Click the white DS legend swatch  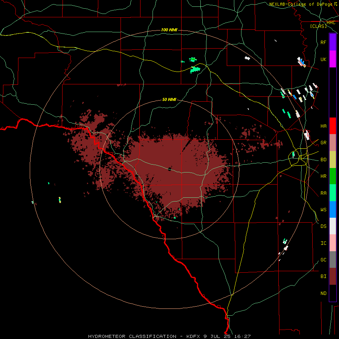click(x=333, y=226)
